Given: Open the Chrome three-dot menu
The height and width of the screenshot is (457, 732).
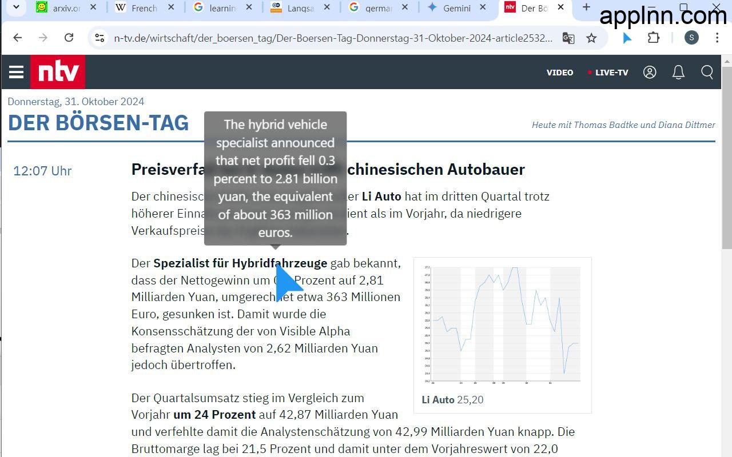Looking at the screenshot, I should point(717,38).
